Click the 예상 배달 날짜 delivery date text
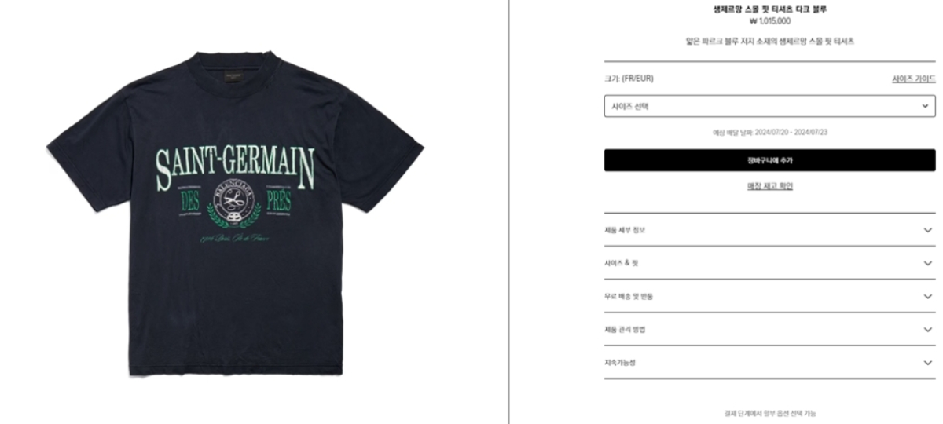Image resolution: width=943 pixels, height=424 pixels. pos(769,132)
